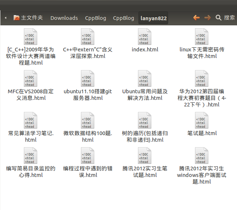
Task: Click the search magnifier icon
Action: click(219, 18)
